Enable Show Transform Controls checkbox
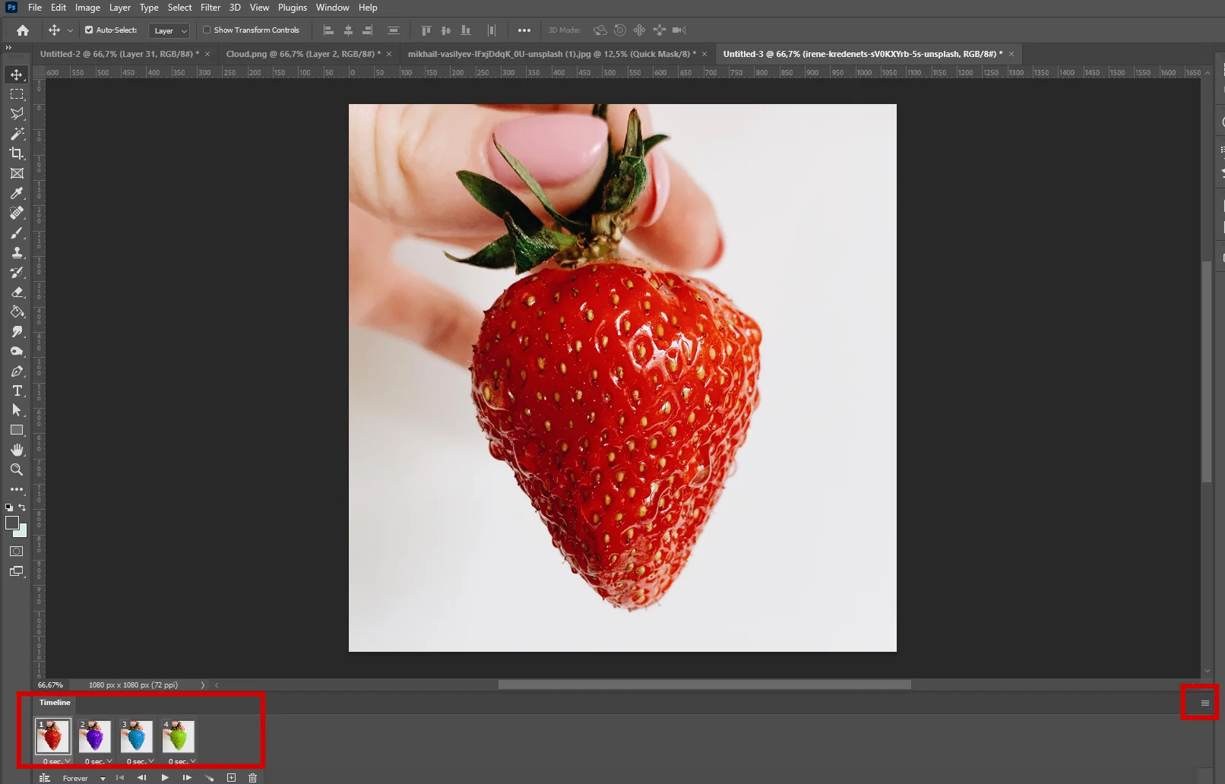Viewport: 1225px width, 784px height. (207, 30)
